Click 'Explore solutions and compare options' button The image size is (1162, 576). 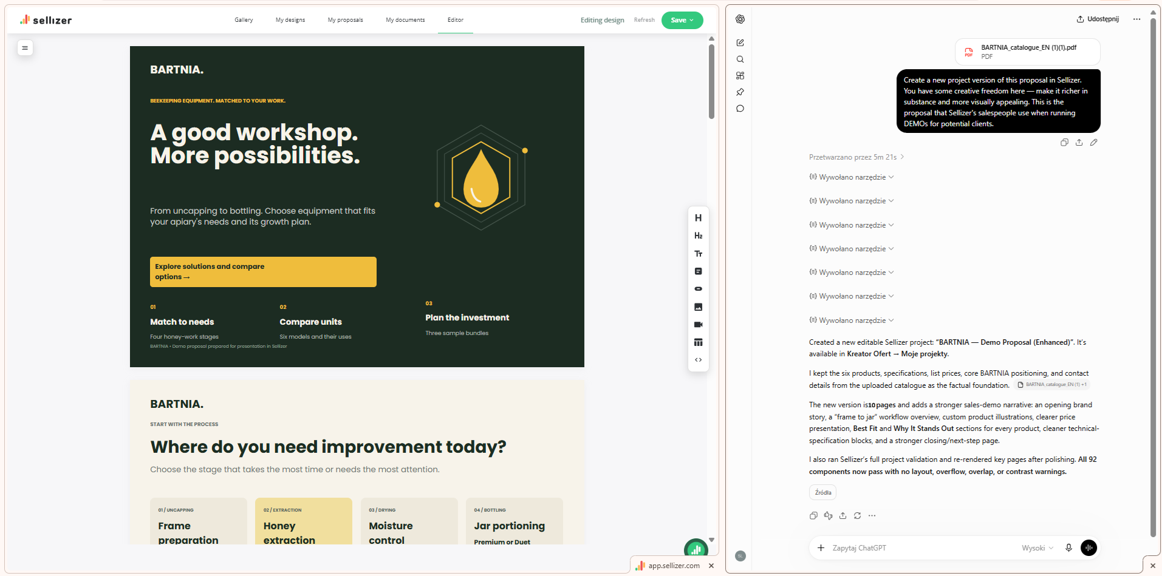tap(263, 272)
